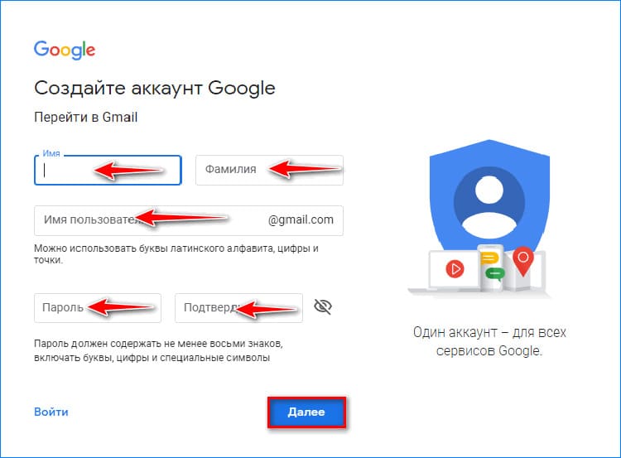This screenshot has height=458, width=621.
Task: Click the Google logo
Action: coord(65,50)
